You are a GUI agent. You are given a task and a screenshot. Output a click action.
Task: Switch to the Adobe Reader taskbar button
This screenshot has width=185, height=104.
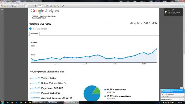pos(71,103)
